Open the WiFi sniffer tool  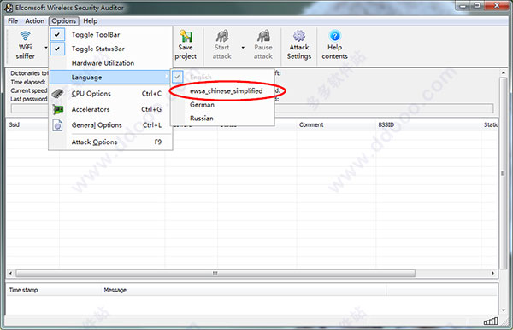(x=25, y=45)
